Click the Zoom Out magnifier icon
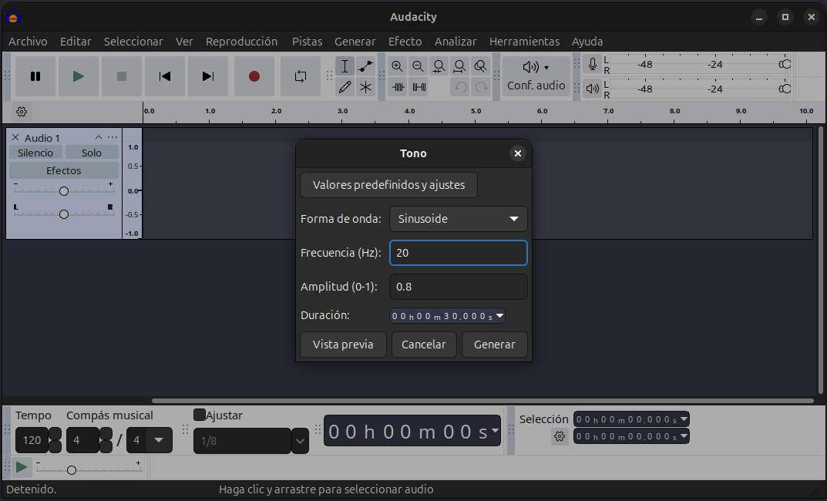Screen dimensions: 827x501 coord(418,66)
